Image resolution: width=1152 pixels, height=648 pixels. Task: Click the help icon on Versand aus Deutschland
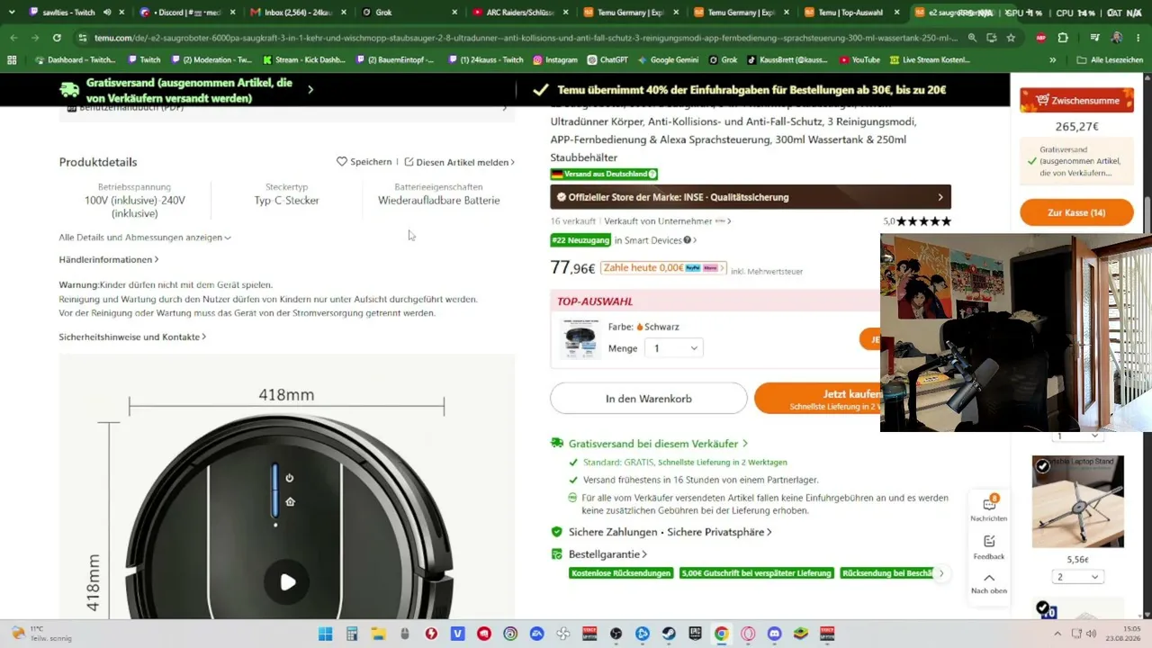tap(652, 174)
